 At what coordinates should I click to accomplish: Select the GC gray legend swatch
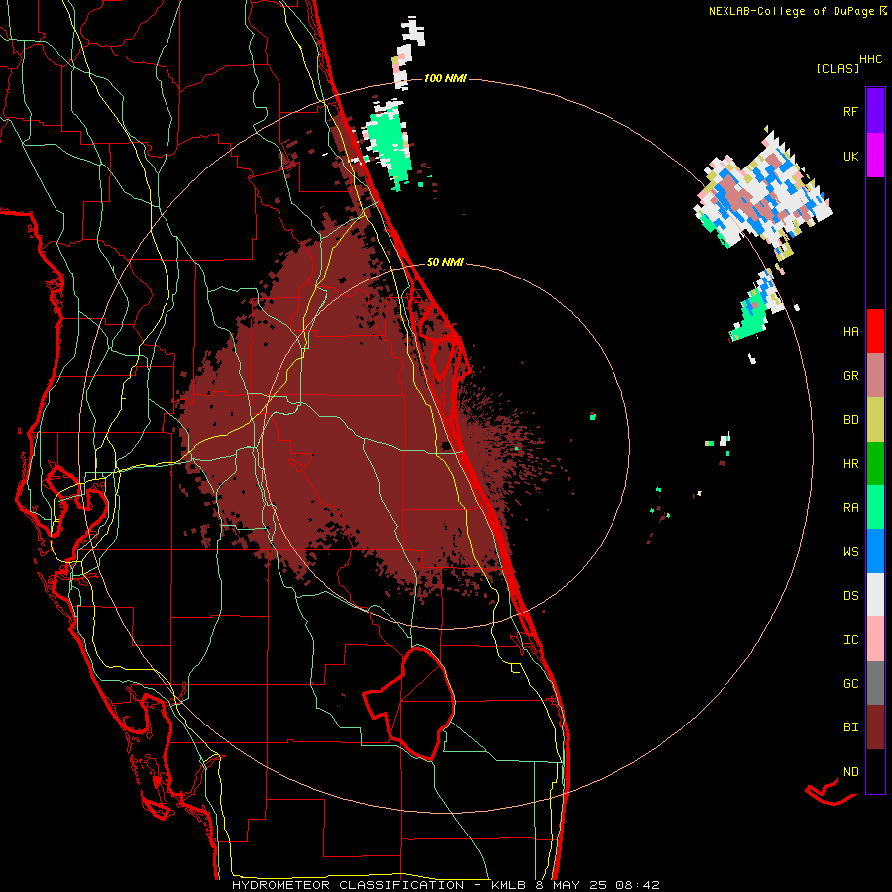[x=875, y=683]
